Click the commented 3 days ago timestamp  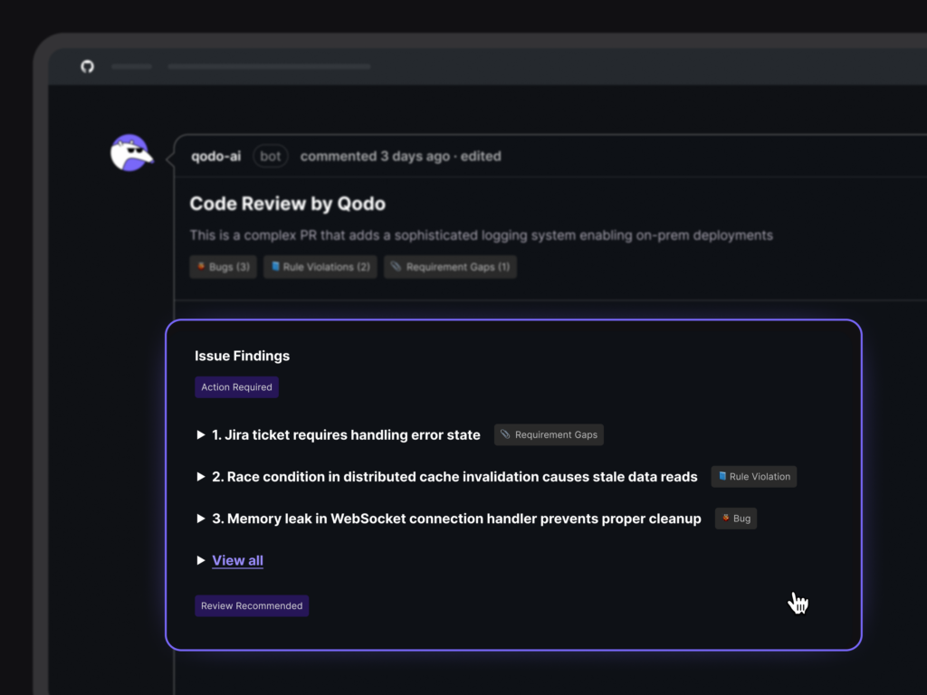(x=374, y=157)
